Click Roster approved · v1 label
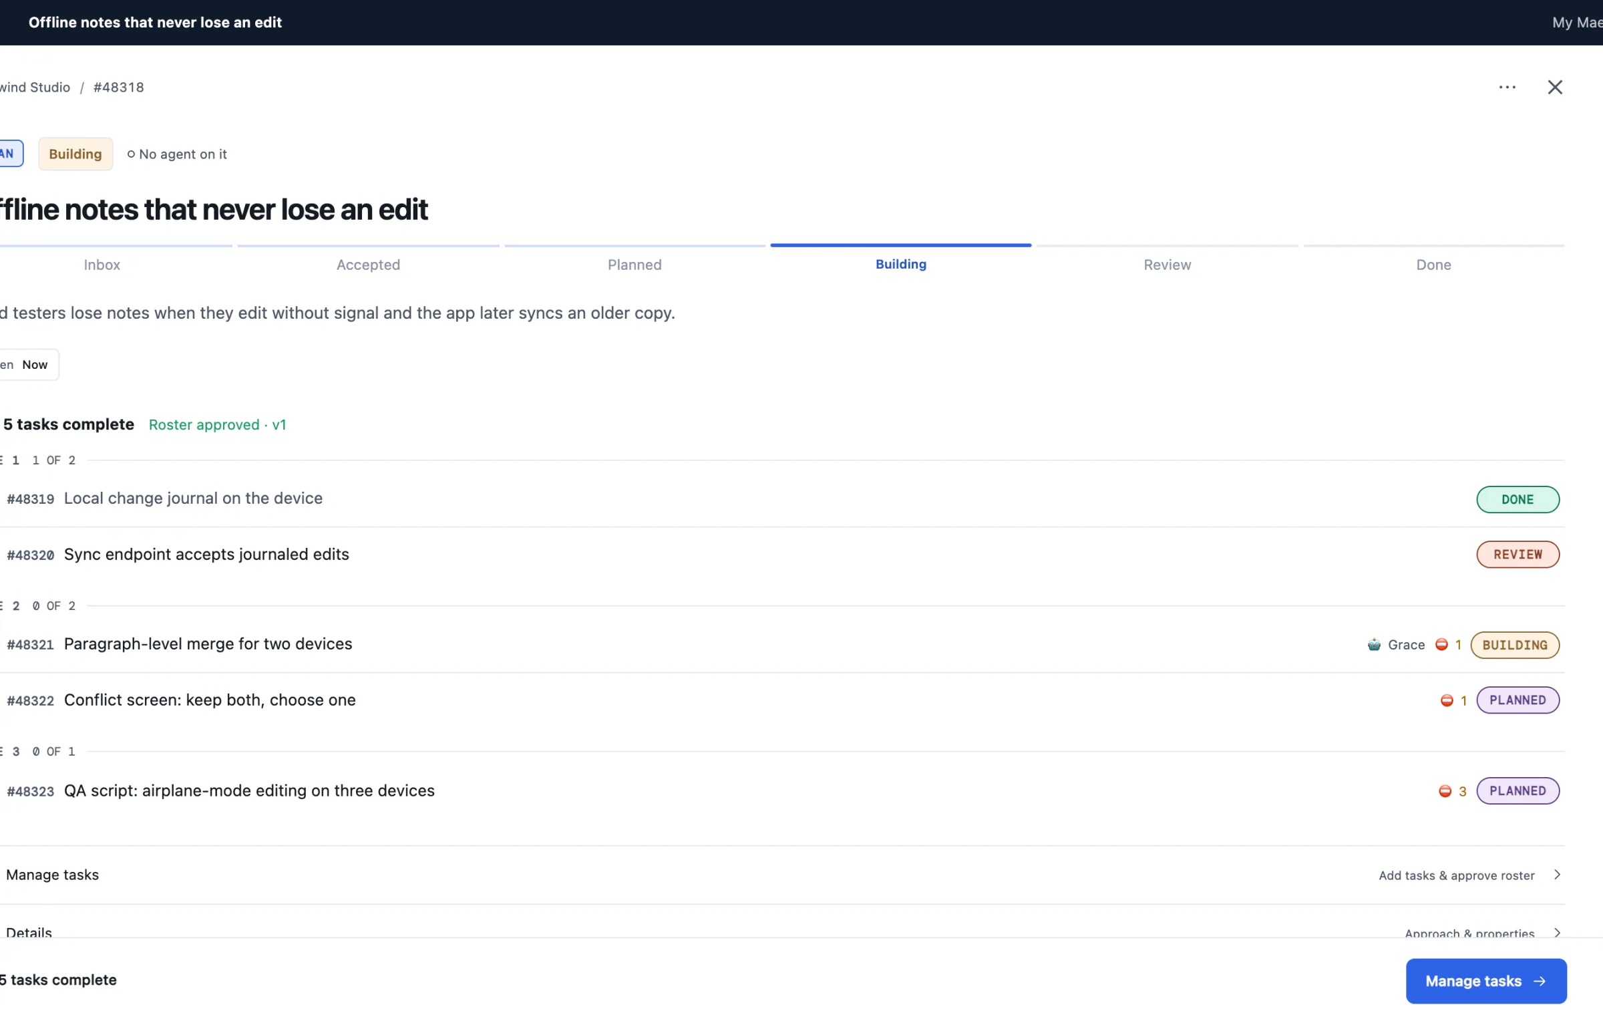1603x1023 pixels. point(217,425)
